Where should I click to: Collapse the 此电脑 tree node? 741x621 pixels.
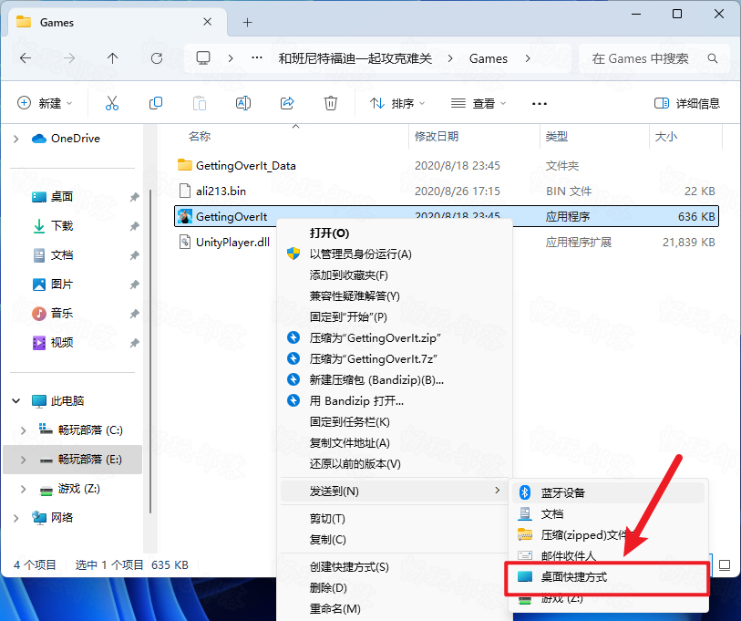16,401
